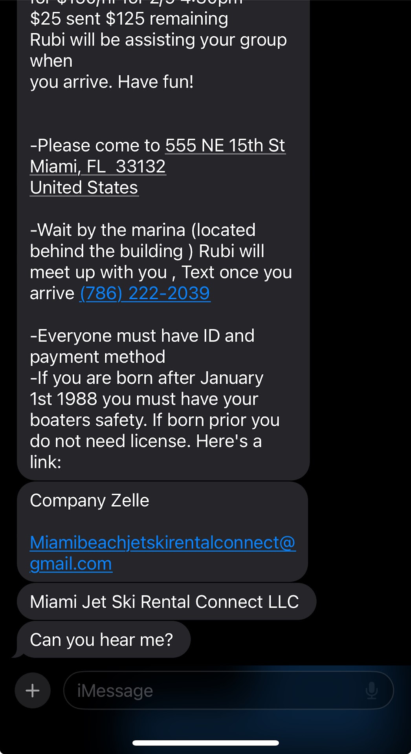The image size is (411, 754).
Task: Tap the "Can you hear me?" message bubble
Action: (101, 640)
